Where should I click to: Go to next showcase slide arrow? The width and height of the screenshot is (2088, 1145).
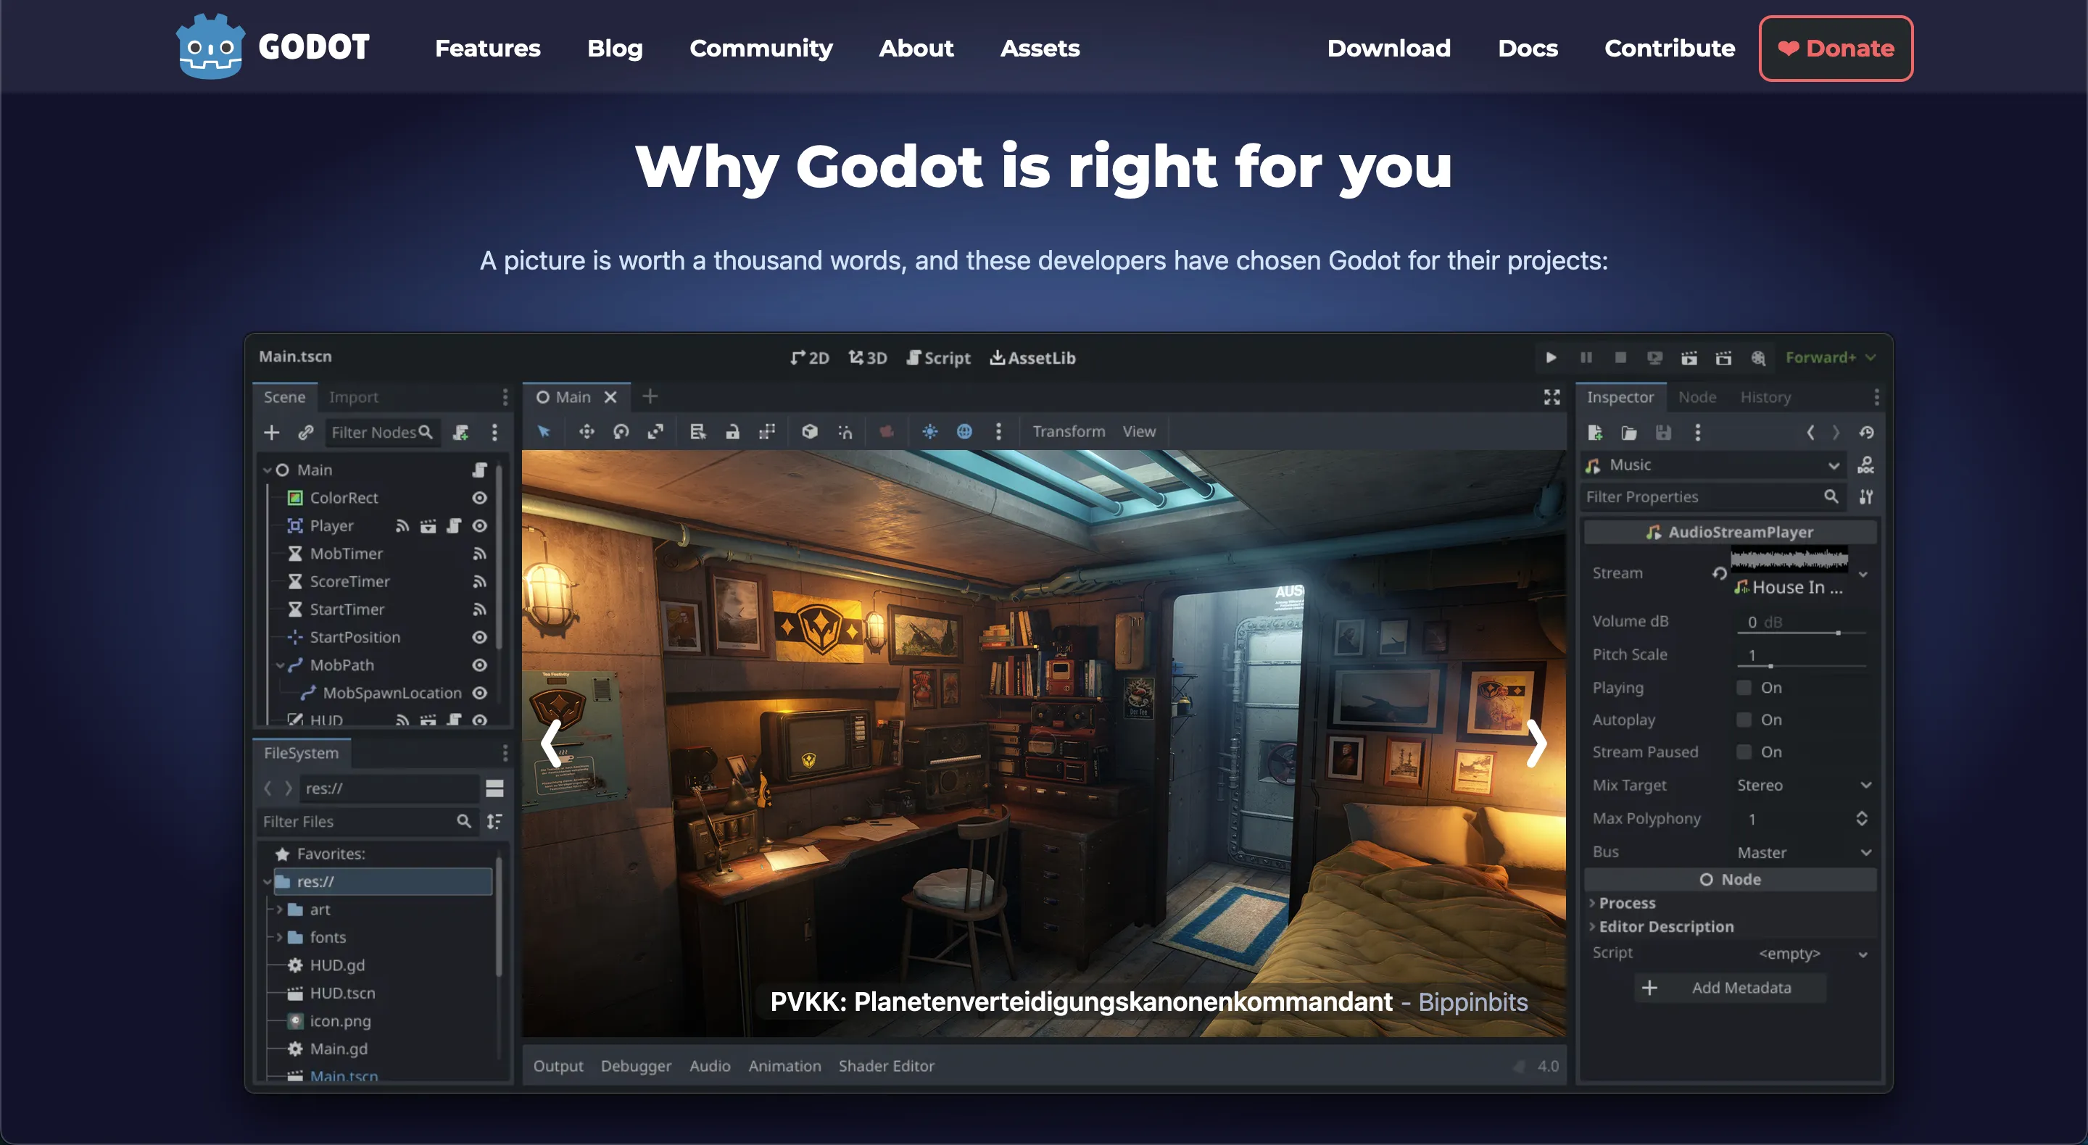1536,743
